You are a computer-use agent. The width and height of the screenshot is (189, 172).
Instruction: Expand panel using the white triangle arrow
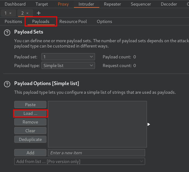click(148, 124)
